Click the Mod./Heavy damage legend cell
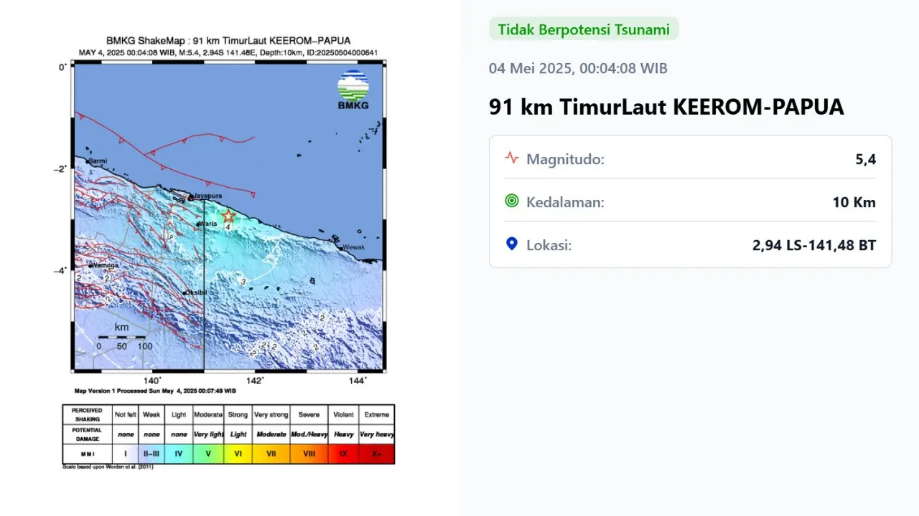919x516 pixels. [309, 434]
